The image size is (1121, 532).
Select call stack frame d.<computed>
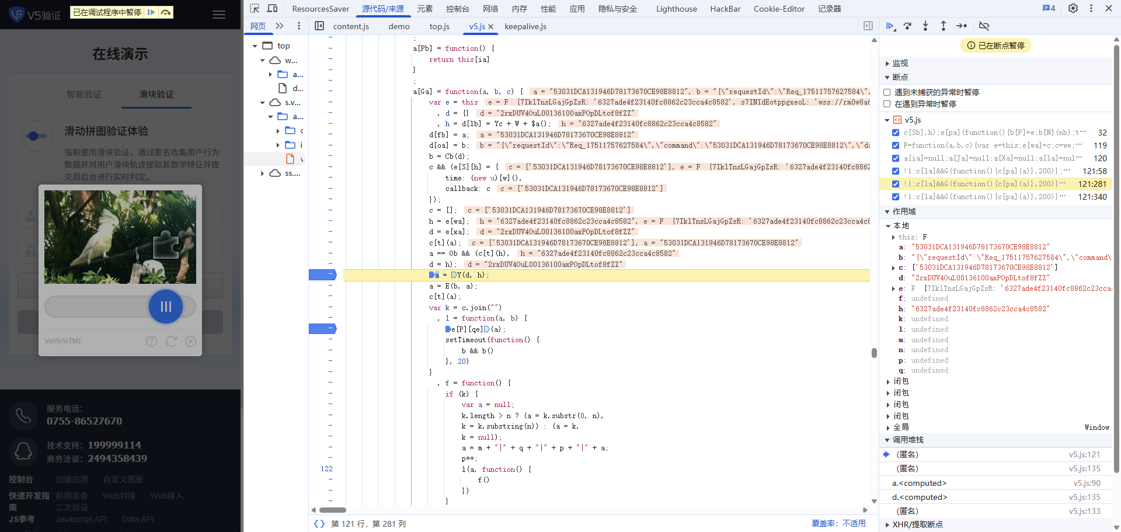tap(996, 497)
